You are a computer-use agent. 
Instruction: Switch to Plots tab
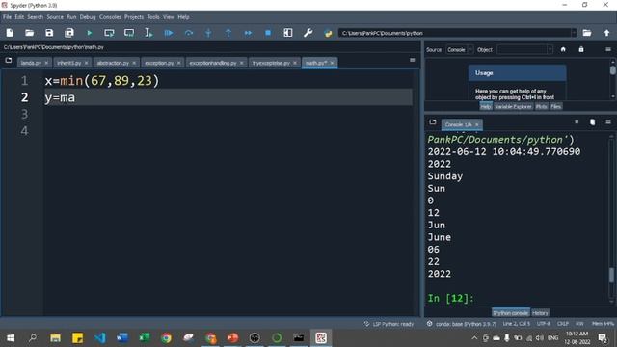(x=541, y=106)
